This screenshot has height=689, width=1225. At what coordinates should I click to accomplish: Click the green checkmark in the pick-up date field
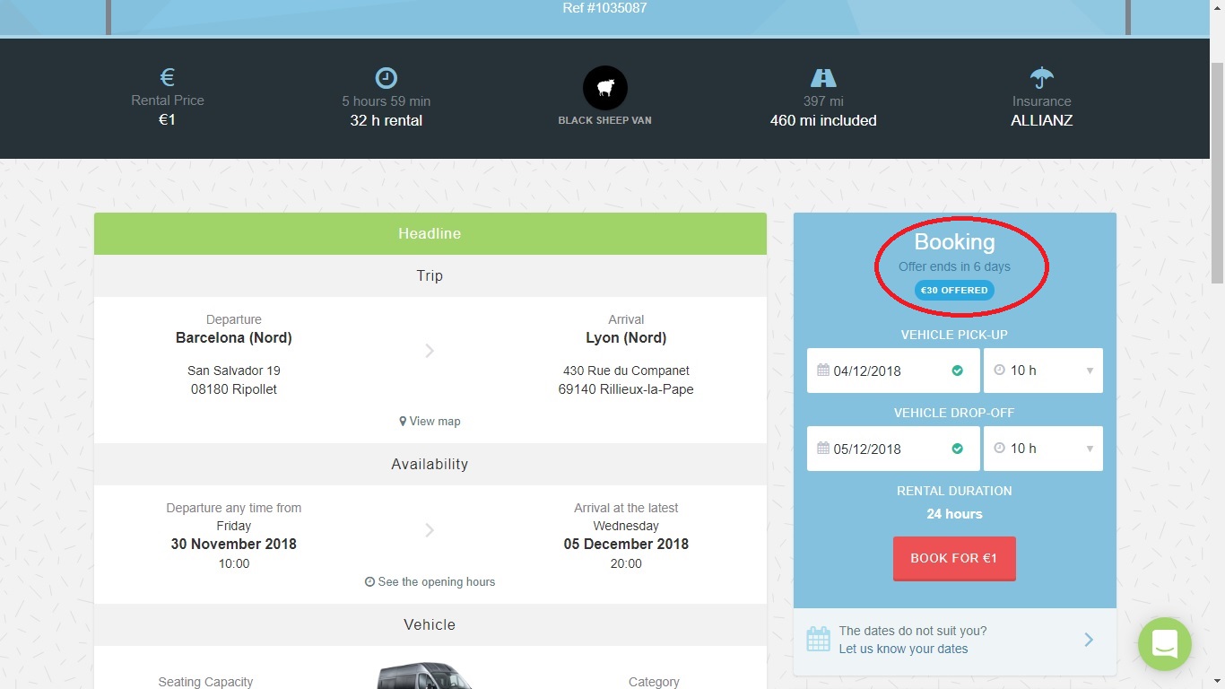tap(957, 371)
